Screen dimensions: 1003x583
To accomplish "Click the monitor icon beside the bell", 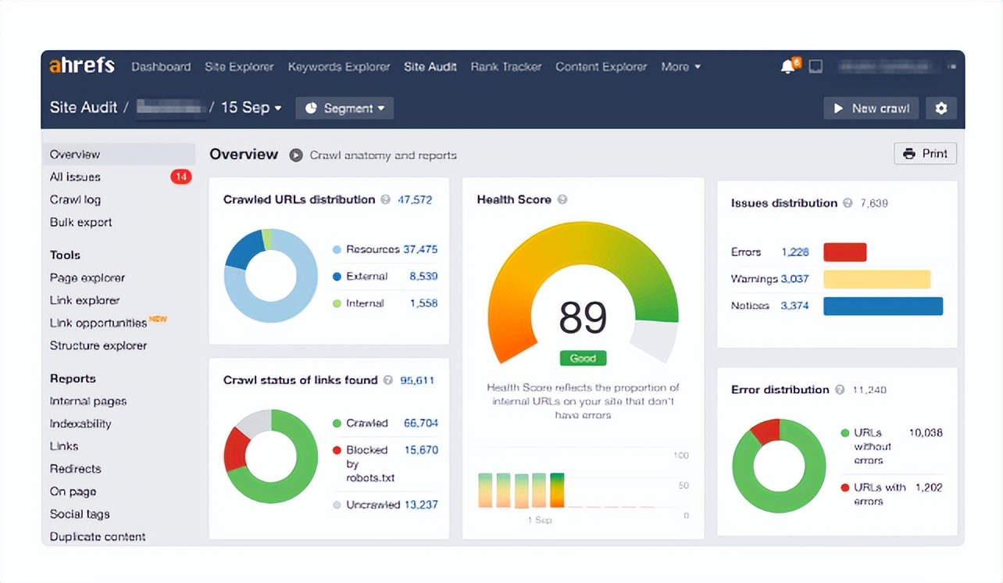I will 816,66.
